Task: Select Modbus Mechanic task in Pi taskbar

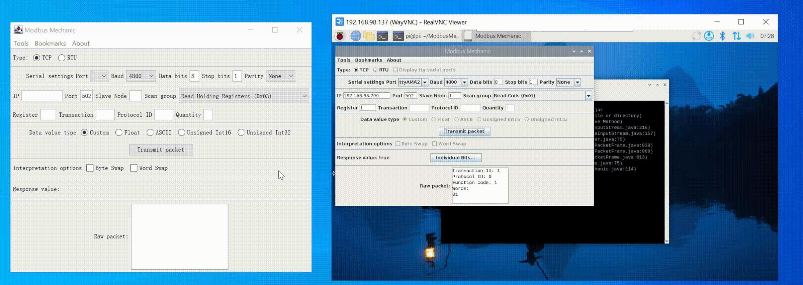Action: click(x=497, y=36)
